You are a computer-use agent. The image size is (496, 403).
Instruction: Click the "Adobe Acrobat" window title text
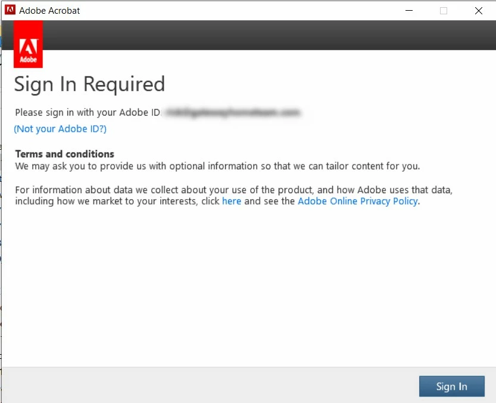49,11
